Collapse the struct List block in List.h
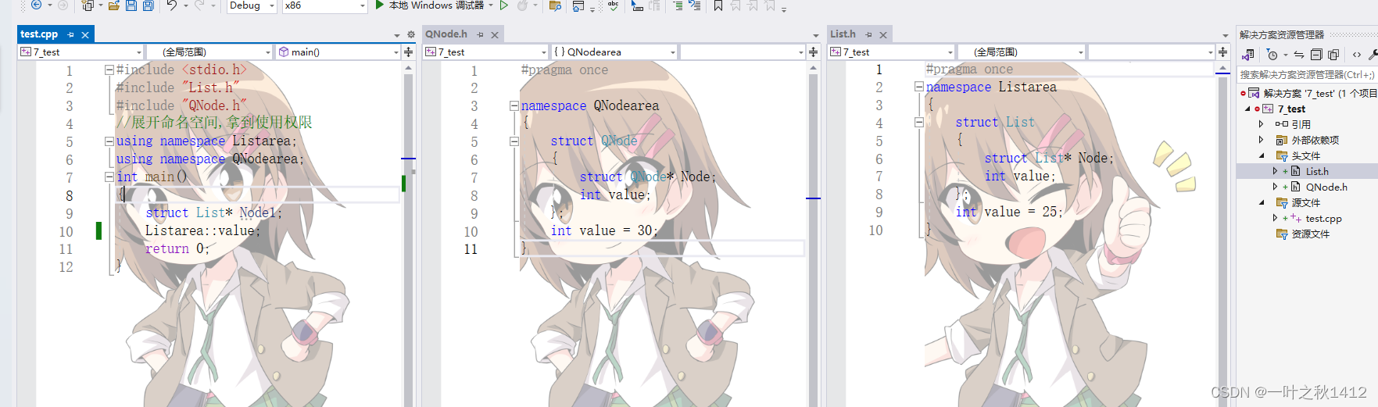The image size is (1378, 407). click(x=919, y=122)
